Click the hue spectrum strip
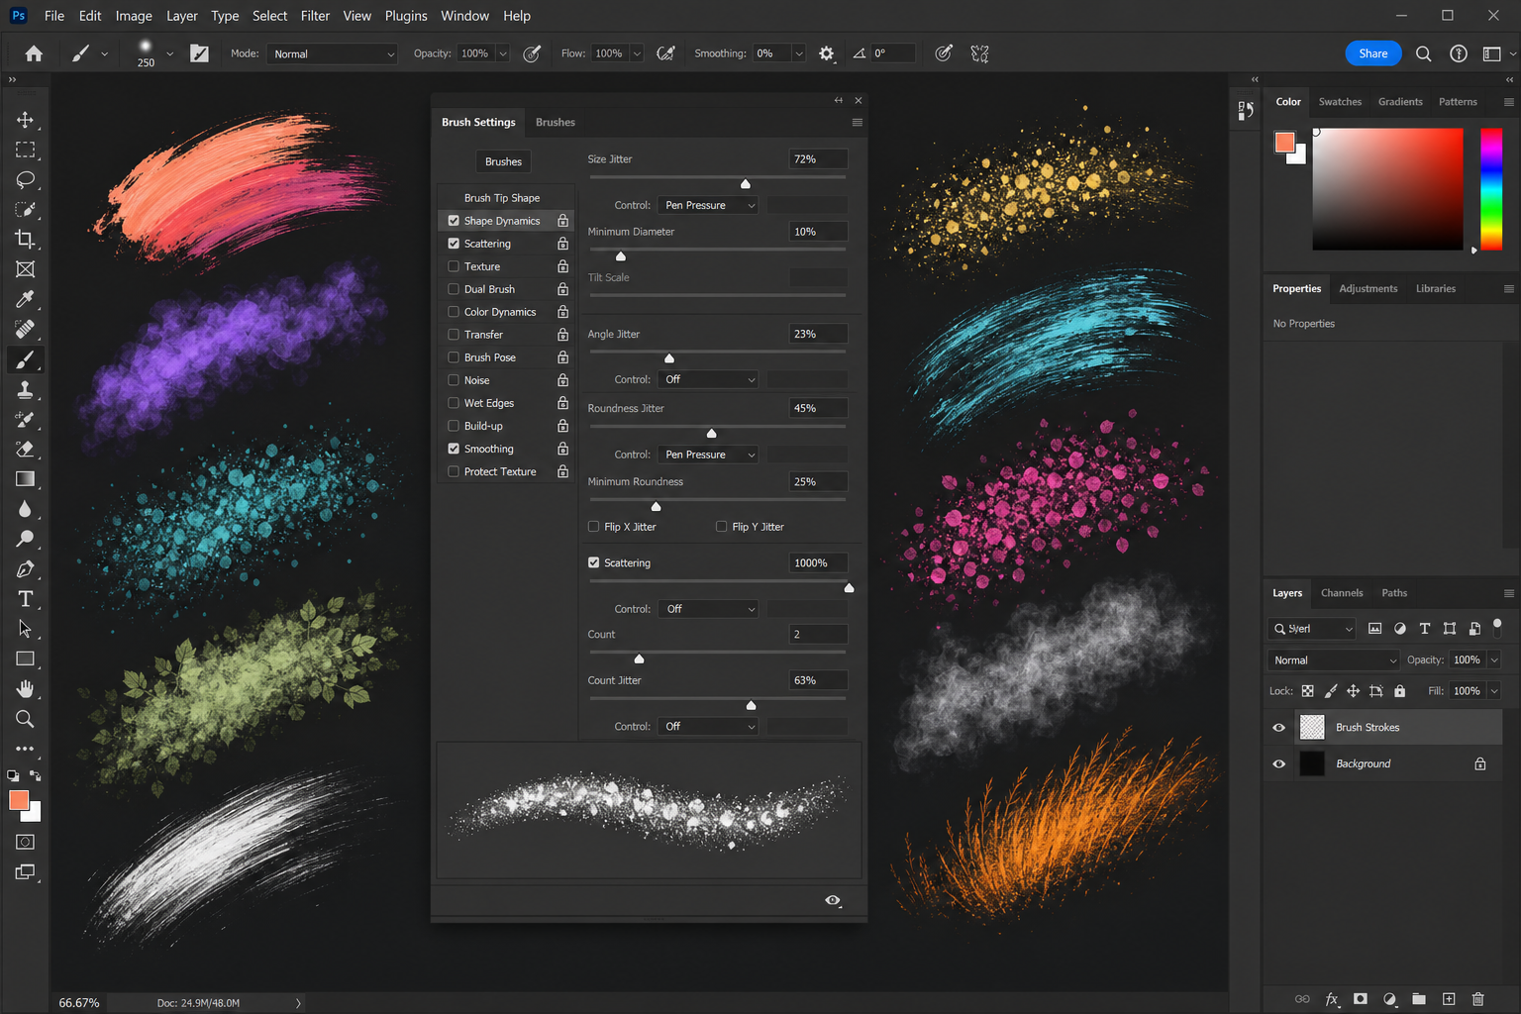 (1491, 188)
